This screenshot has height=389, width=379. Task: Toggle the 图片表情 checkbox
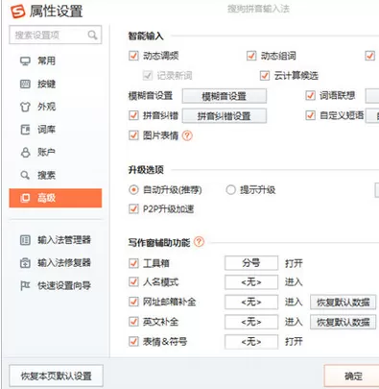coord(133,135)
